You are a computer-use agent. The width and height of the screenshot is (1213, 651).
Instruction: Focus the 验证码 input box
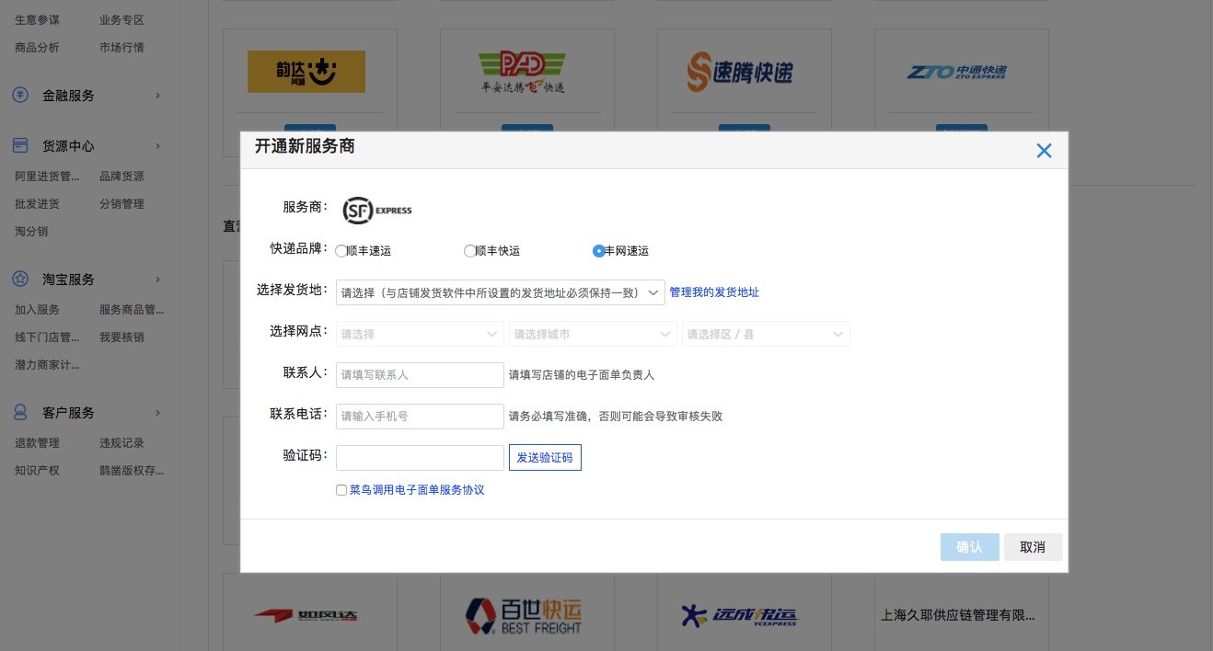420,457
